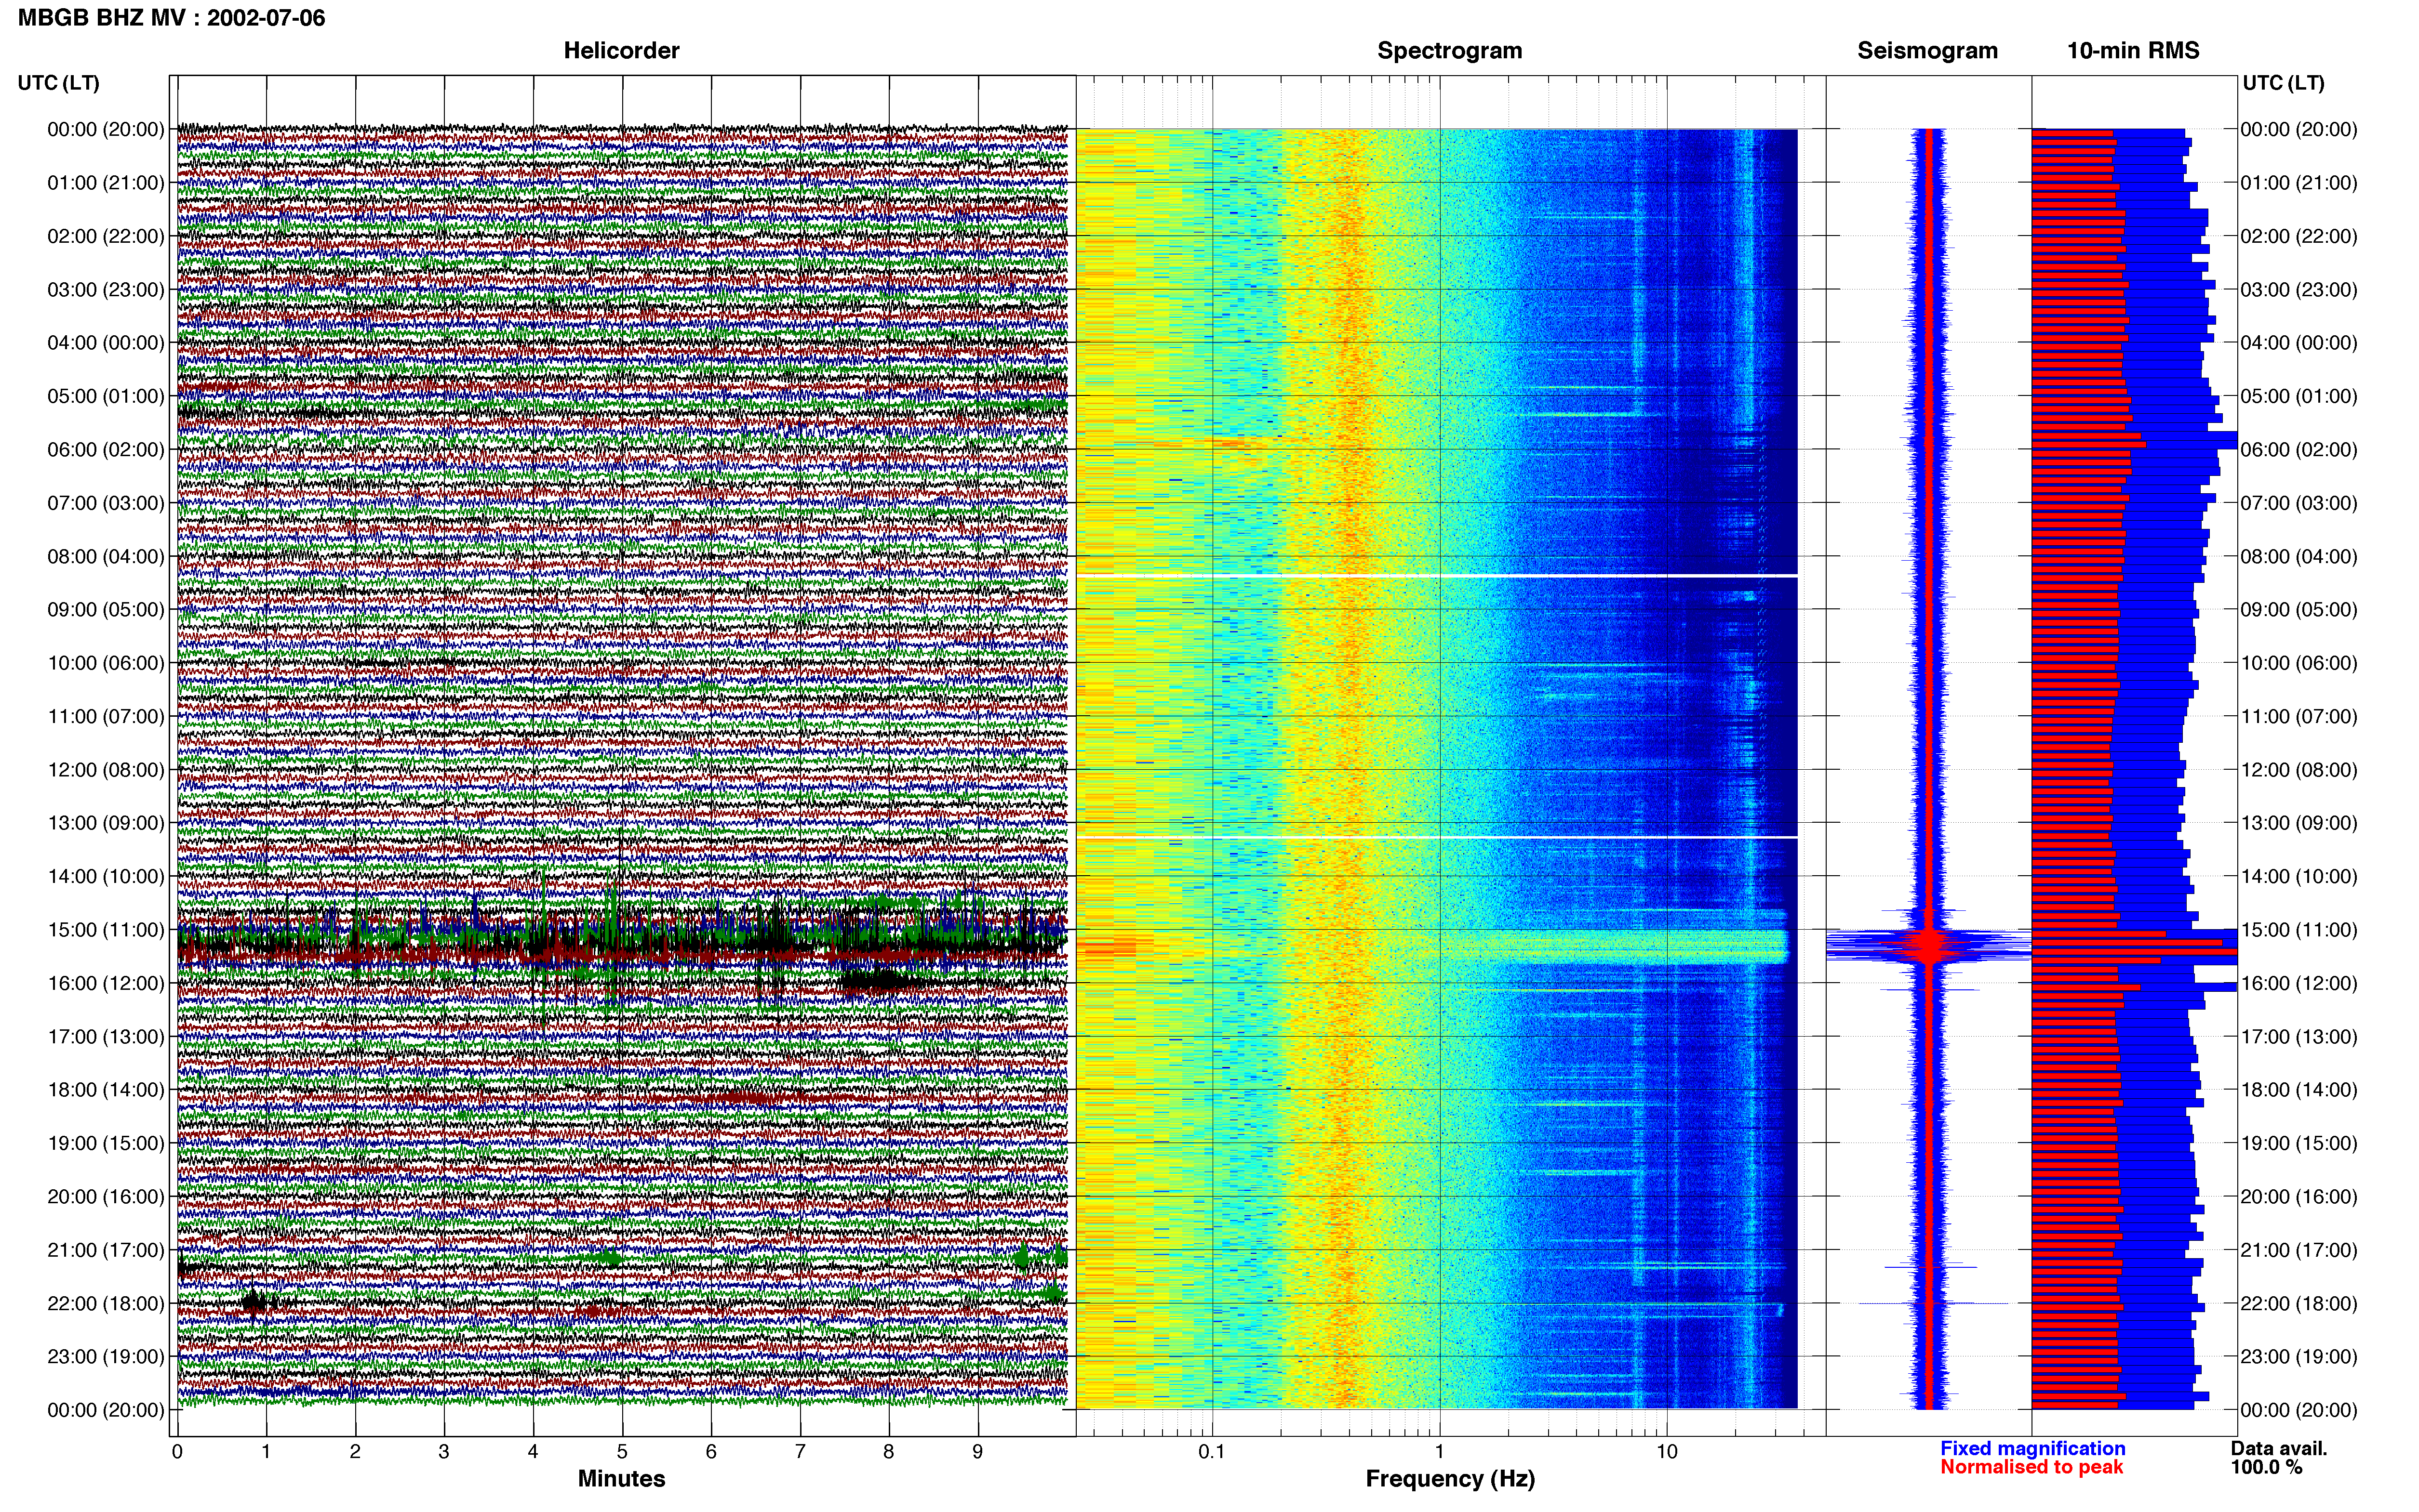Click the 'Minutes' axis label
Screen dimensions: 2419x1512
[621, 1478]
